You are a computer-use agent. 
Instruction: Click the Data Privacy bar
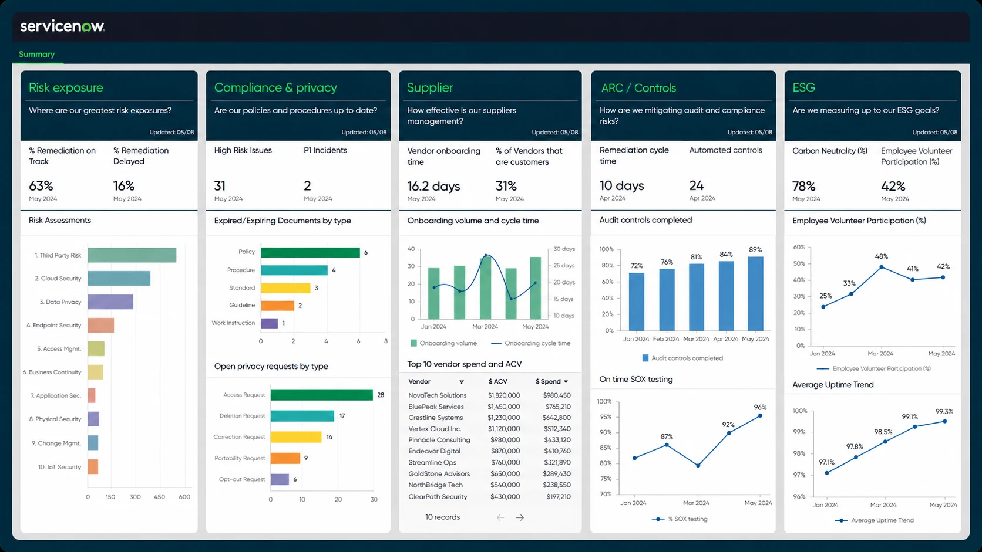click(x=110, y=302)
